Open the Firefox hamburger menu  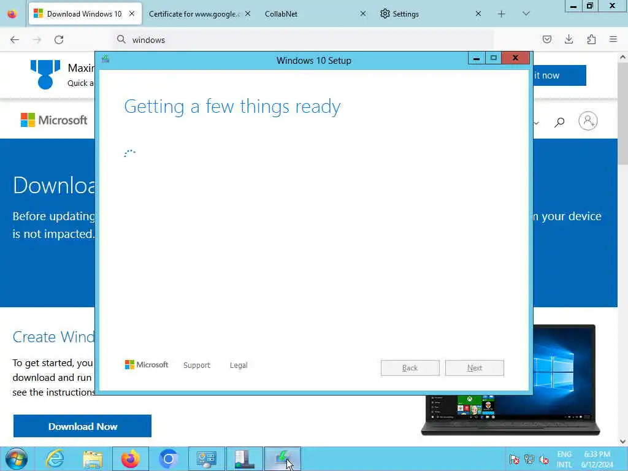pos(613,39)
